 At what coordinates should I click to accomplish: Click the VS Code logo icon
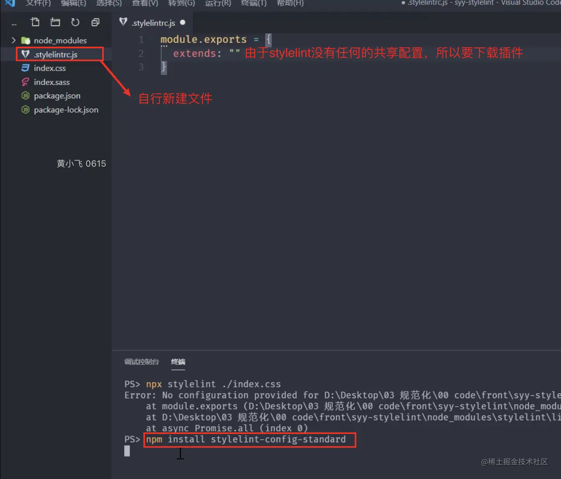point(10,3)
